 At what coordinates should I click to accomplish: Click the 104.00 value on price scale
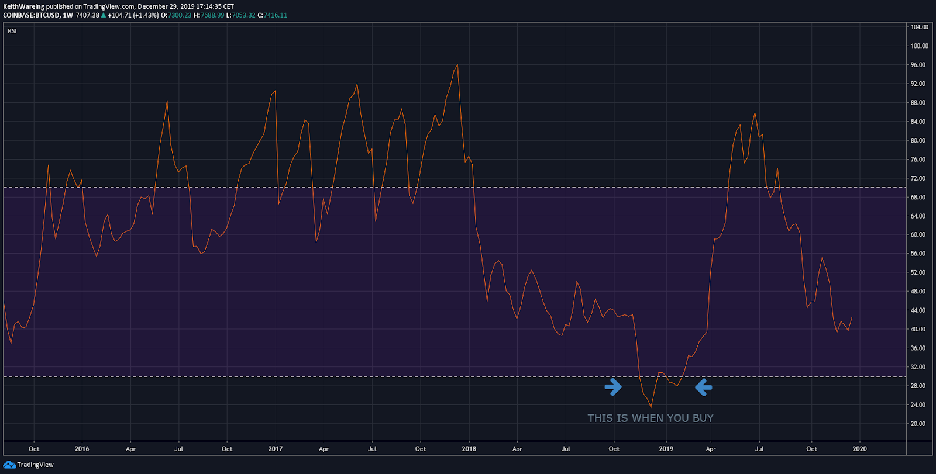click(919, 27)
